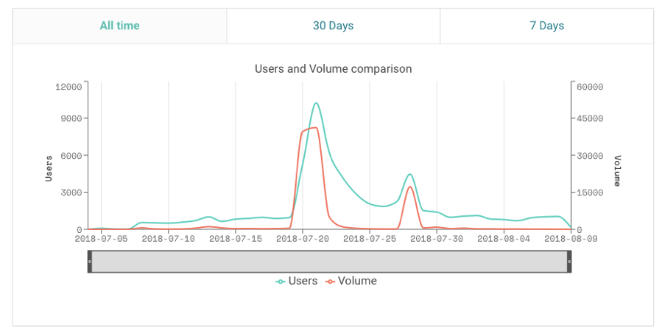Image resolution: width=662 pixels, height=327 pixels.
Task: Click the 60000 label on right axis
Action: coord(590,87)
